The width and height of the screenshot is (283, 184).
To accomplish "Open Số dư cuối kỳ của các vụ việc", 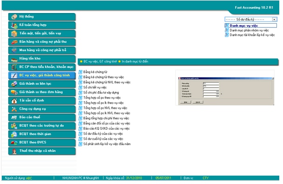I will [101, 139].
